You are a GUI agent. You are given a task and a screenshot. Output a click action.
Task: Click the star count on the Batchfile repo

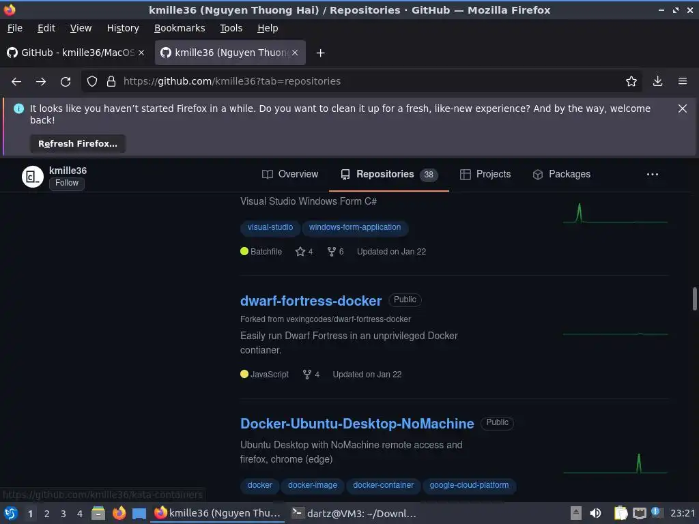(304, 252)
